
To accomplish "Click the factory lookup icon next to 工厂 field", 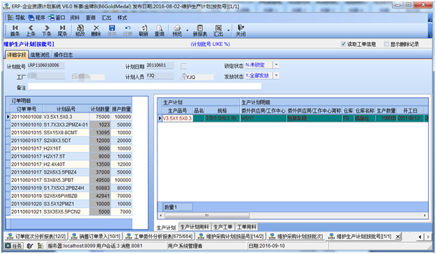I will click(x=74, y=76).
